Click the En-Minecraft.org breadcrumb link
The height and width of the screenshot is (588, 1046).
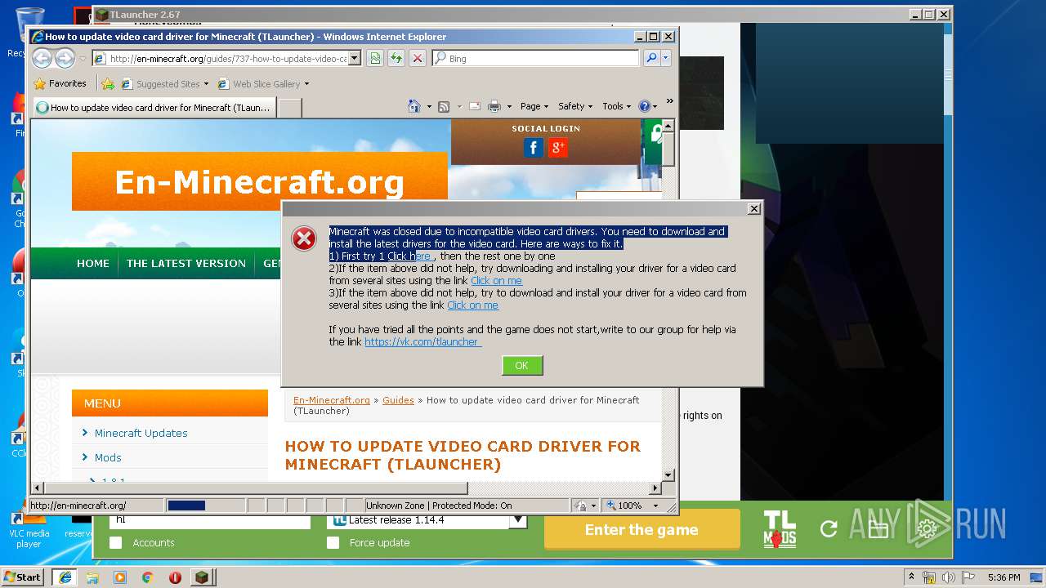click(332, 400)
